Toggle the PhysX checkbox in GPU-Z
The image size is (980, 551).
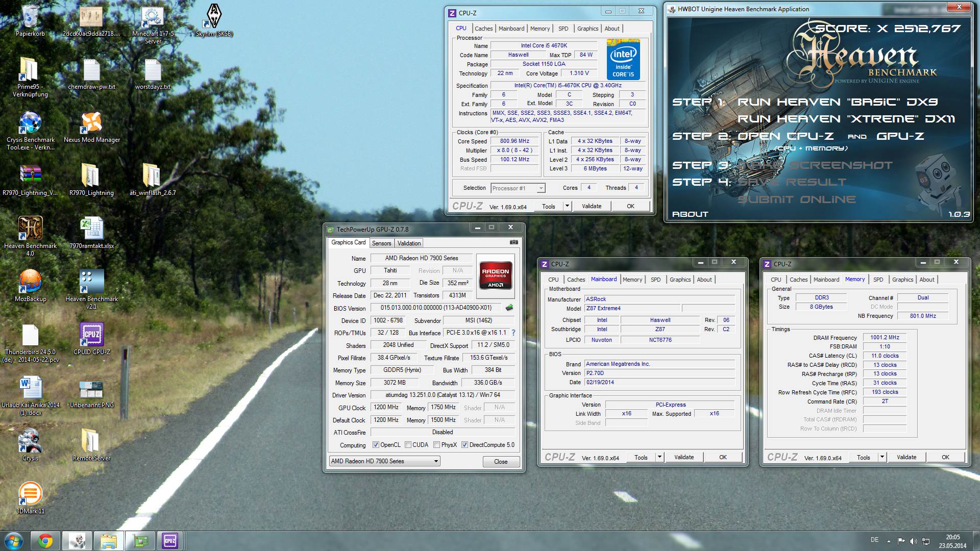(436, 445)
